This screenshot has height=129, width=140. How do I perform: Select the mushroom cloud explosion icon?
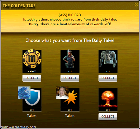108,97
